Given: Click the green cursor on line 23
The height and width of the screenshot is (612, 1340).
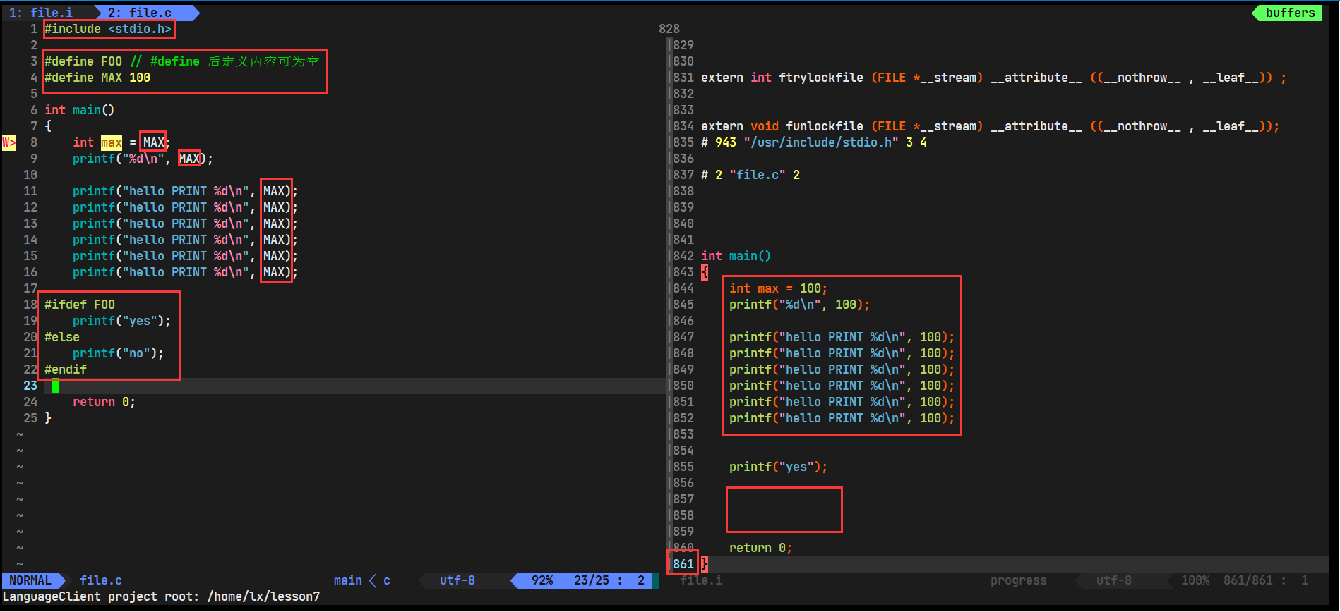Looking at the screenshot, I should tap(55, 386).
